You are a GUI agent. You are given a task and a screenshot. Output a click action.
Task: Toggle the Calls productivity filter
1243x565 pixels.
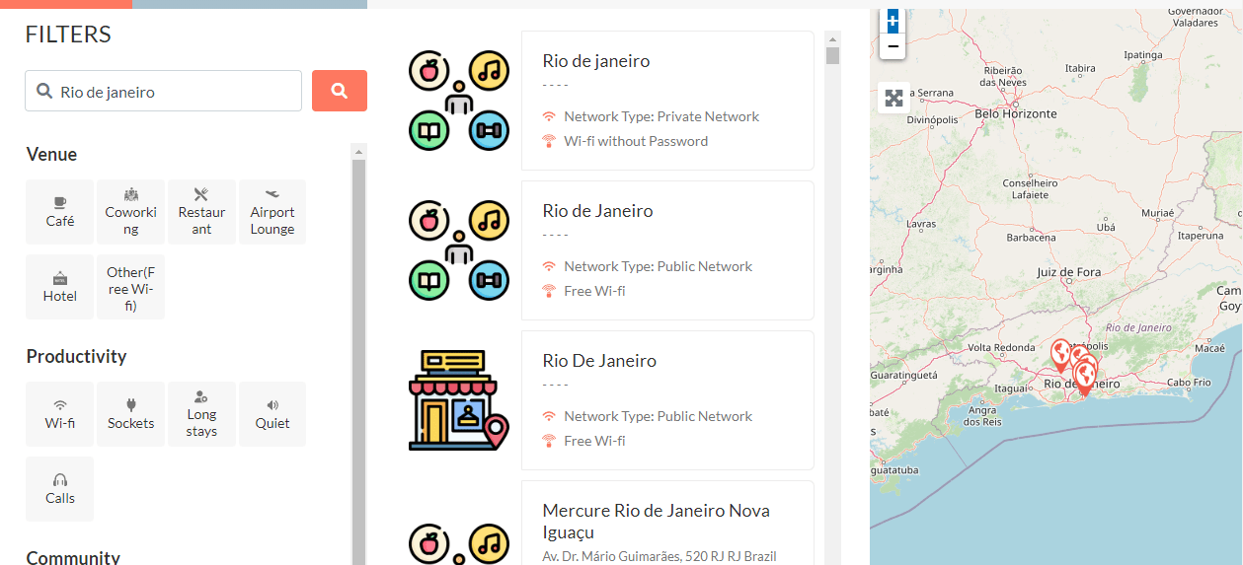coord(60,489)
